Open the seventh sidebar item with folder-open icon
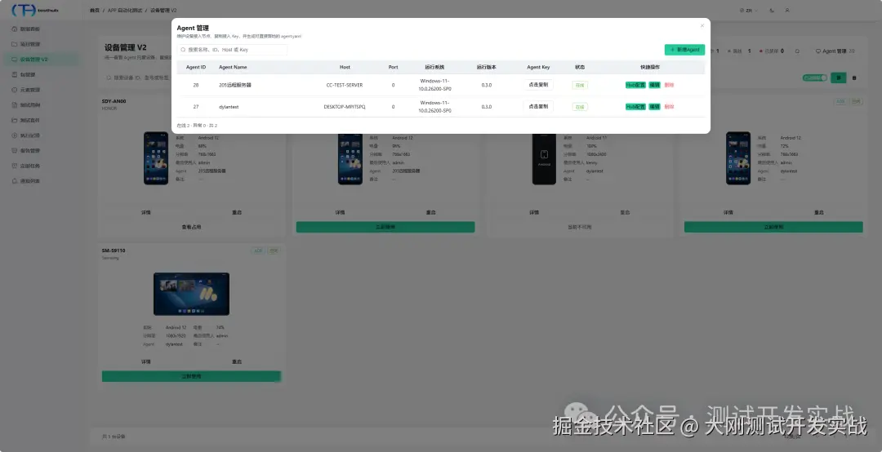Image resolution: width=882 pixels, height=452 pixels. click(26, 120)
